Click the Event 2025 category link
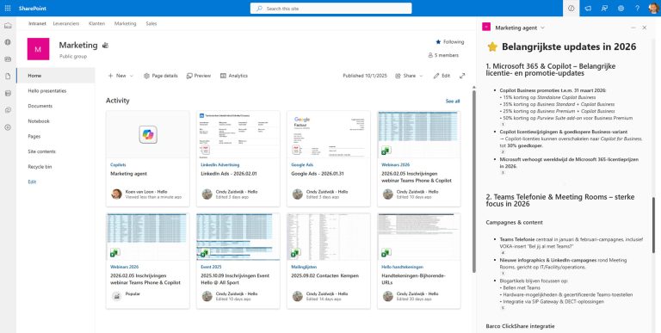661x333 pixels. (211, 267)
